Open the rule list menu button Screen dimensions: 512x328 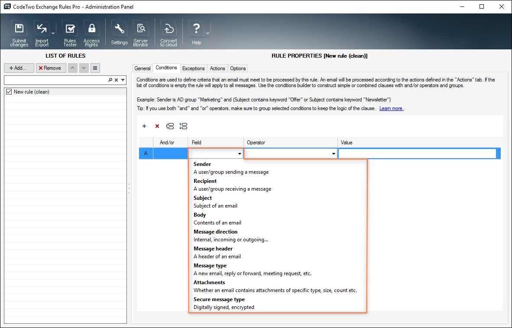95,68
